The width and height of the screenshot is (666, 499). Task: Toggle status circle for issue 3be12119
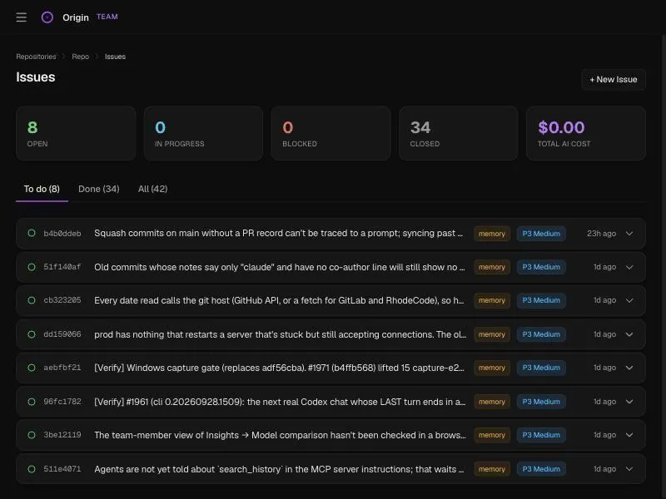[32, 435]
